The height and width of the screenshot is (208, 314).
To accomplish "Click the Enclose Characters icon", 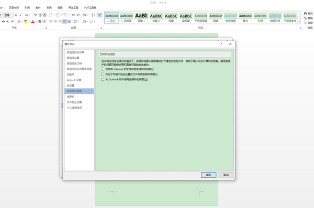I will [x=44, y=21].
